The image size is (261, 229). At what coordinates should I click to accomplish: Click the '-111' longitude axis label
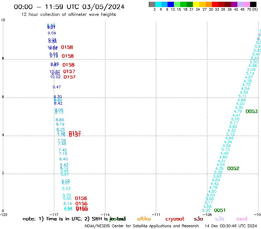(156, 215)
